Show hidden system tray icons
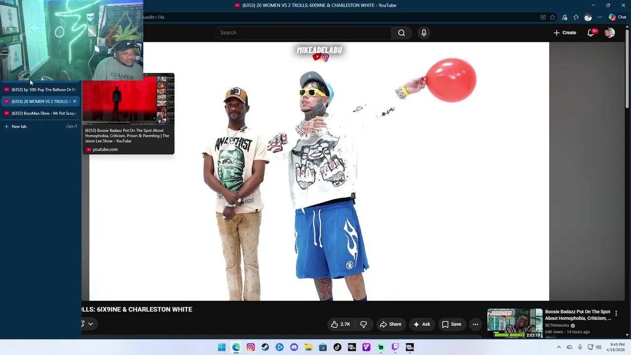The image size is (631, 355). [x=559, y=347]
